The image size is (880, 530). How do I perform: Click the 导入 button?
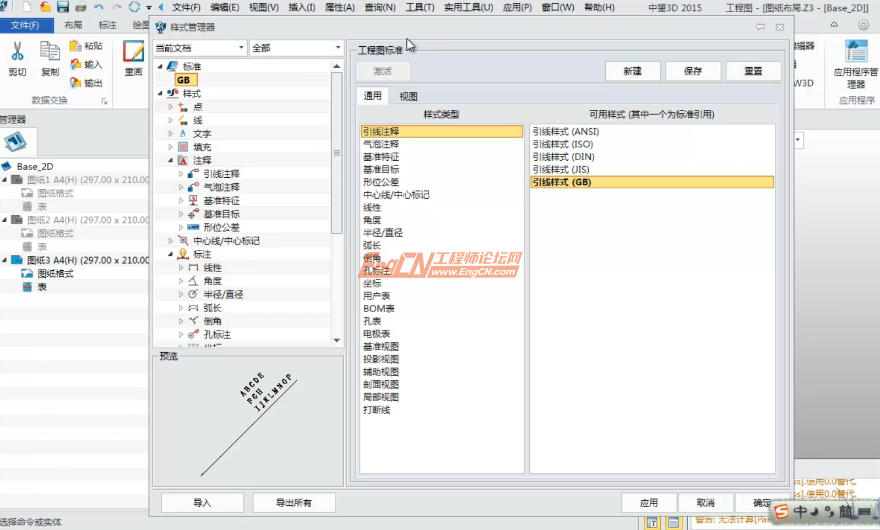coord(202,502)
